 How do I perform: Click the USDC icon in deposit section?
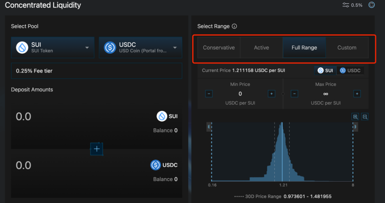click(155, 165)
